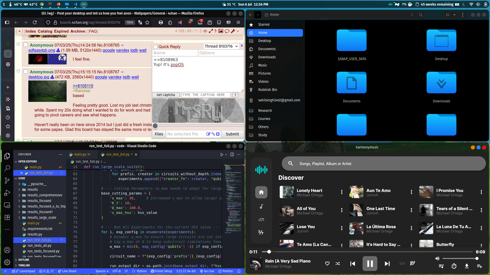
Task: Mute volume speaker icon in harmonymusic
Action: (x=437, y=258)
